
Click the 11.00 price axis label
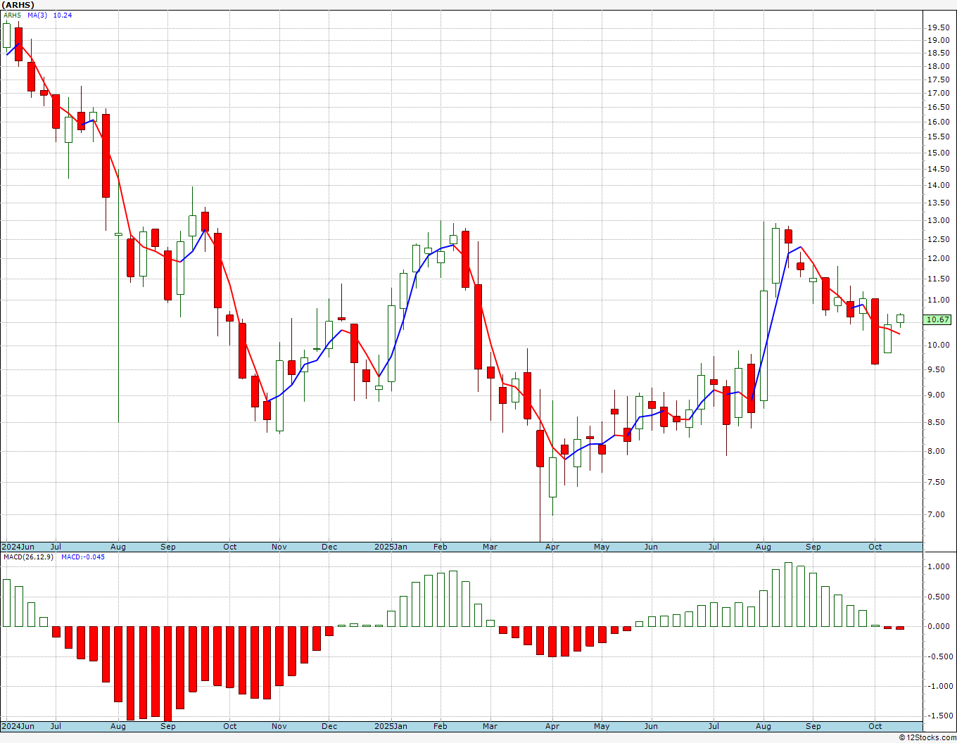(x=939, y=300)
